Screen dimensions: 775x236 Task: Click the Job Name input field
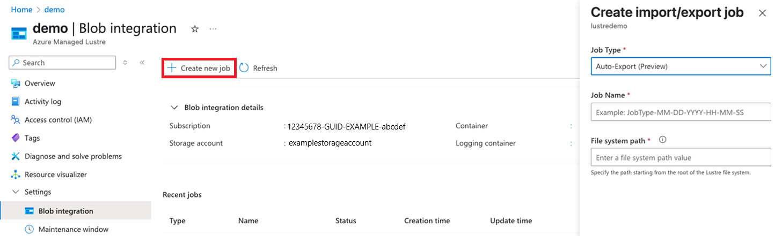(x=681, y=112)
